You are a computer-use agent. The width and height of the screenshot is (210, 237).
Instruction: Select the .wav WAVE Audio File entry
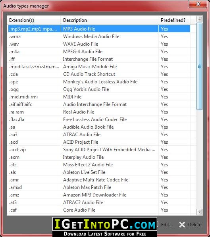pos(99,44)
